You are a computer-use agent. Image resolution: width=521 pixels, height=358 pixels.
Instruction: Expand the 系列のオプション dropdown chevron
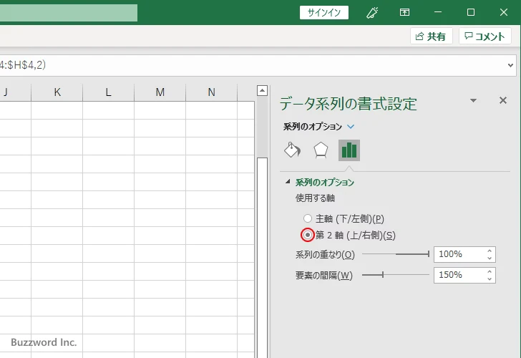pyautogui.click(x=351, y=127)
